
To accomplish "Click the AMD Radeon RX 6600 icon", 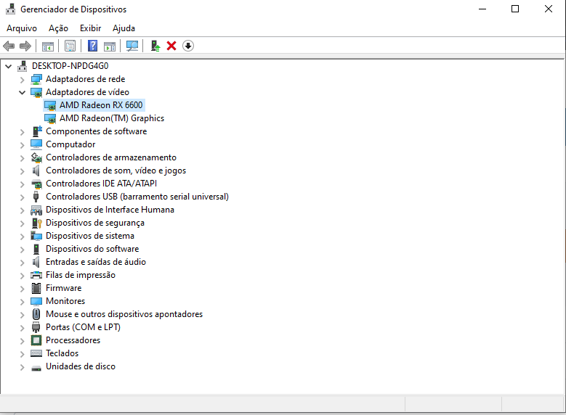I will (50, 105).
